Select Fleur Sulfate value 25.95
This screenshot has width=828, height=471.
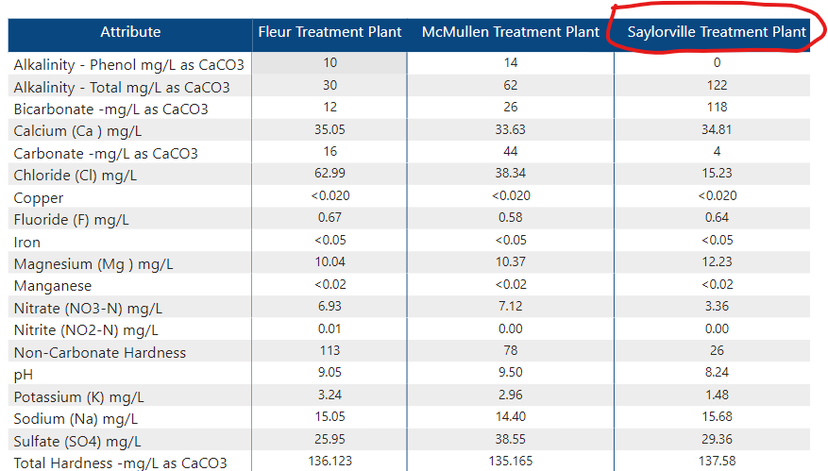(x=330, y=439)
